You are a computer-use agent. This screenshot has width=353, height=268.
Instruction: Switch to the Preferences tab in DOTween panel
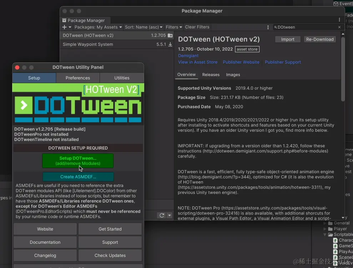click(78, 78)
